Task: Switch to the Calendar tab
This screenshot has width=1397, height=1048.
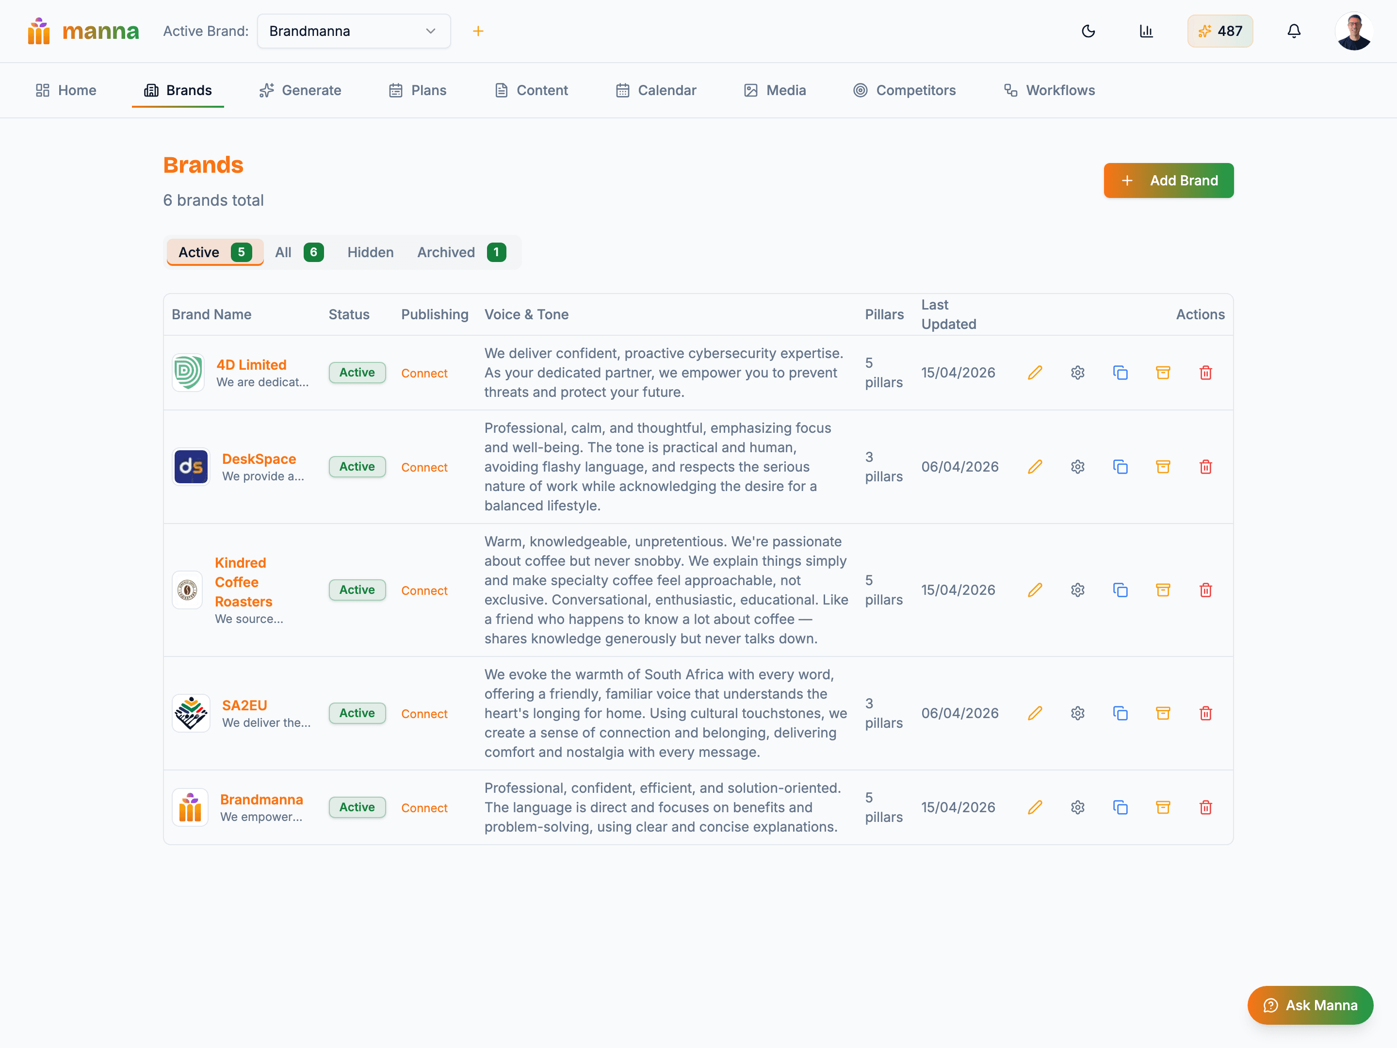Action: pyautogui.click(x=656, y=90)
